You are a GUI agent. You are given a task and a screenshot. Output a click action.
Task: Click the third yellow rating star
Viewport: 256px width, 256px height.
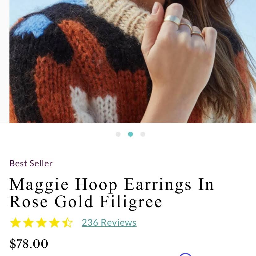tap(41, 223)
